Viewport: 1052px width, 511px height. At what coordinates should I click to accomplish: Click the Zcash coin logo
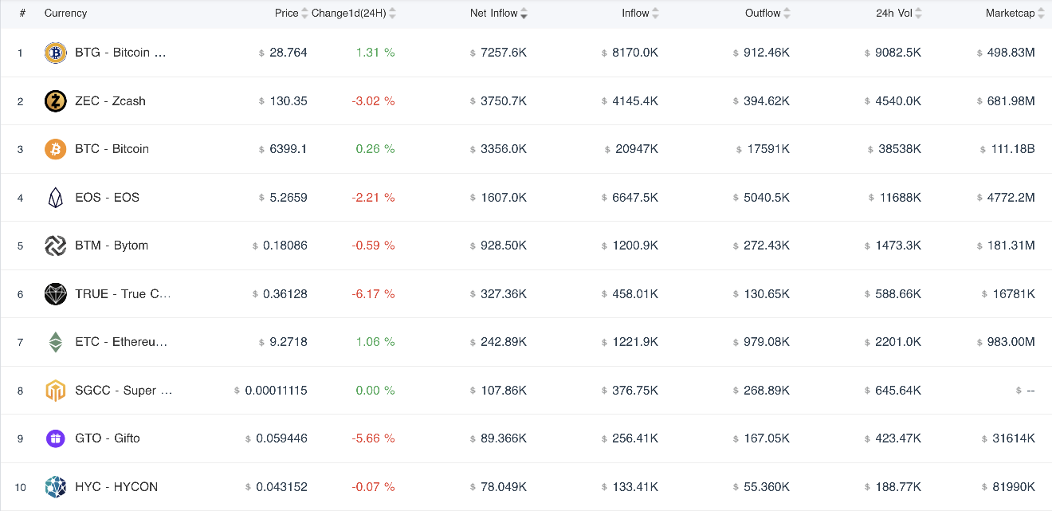[55, 101]
